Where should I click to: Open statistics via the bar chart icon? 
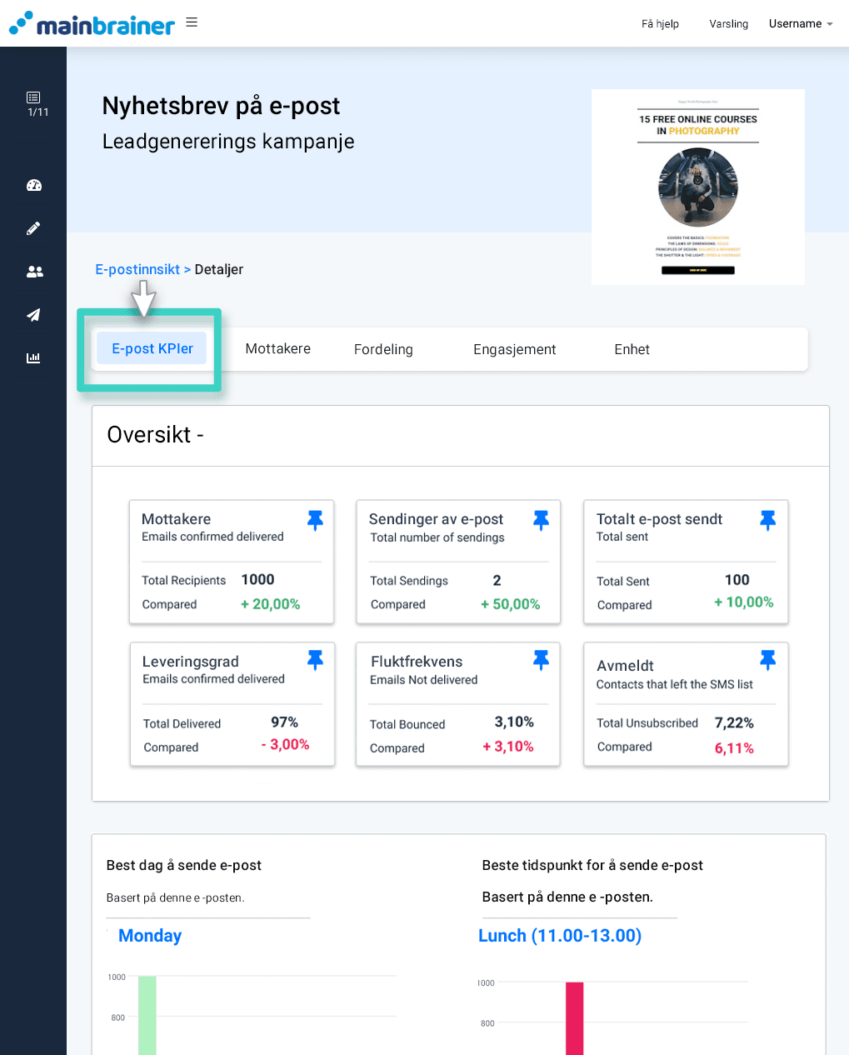coord(33,357)
